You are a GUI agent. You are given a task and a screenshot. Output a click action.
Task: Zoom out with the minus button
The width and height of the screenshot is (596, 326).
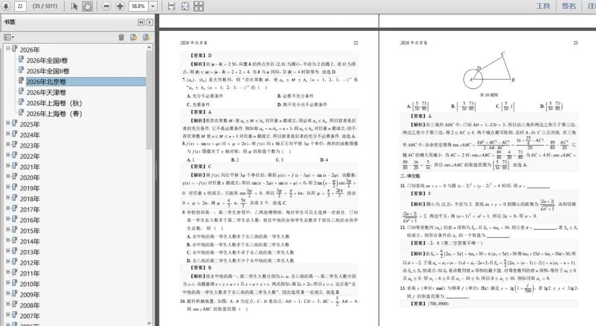tap(107, 6)
